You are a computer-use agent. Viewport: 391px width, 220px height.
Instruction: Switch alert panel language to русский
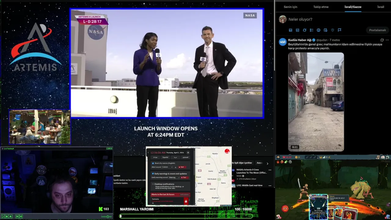point(185,157)
